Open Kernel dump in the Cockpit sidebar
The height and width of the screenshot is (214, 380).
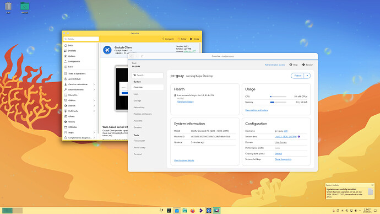point(139,147)
